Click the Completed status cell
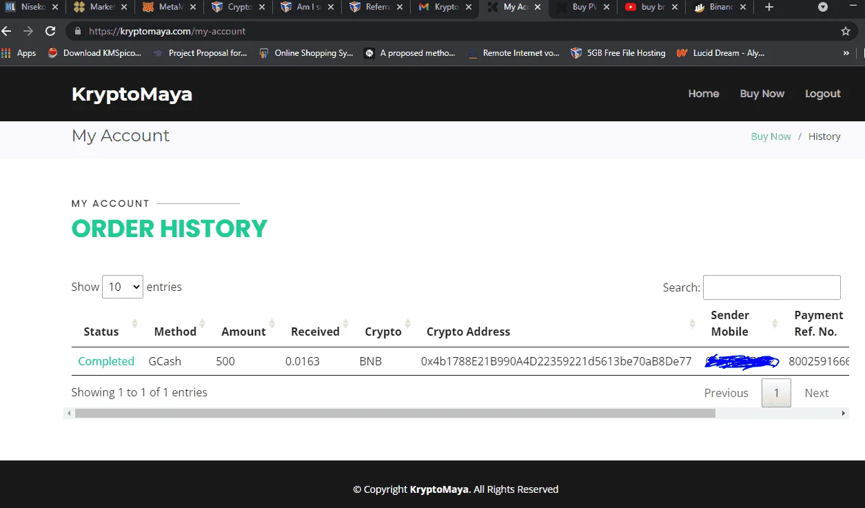 click(x=106, y=361)
